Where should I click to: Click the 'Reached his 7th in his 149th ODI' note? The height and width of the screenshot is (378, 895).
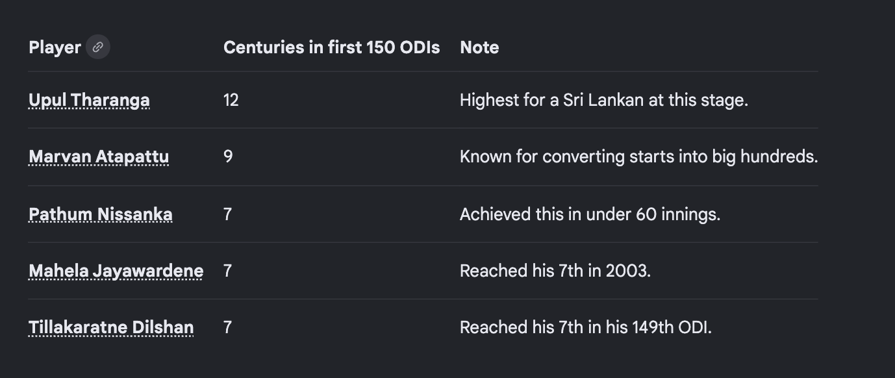[586, 327]
